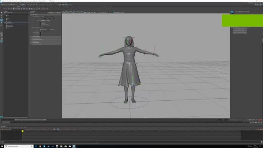Pick the Rotate tool in left toolbox
The height and width of the screenshot is (148, 263).
pyautogui.click(x=2, y=23)
